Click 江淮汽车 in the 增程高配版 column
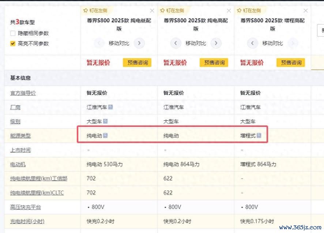The width and height of the screenshot is (324, 233). [250, 107]
